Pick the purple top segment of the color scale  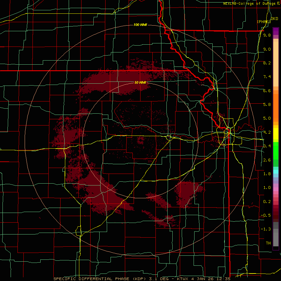click(276, 31)
